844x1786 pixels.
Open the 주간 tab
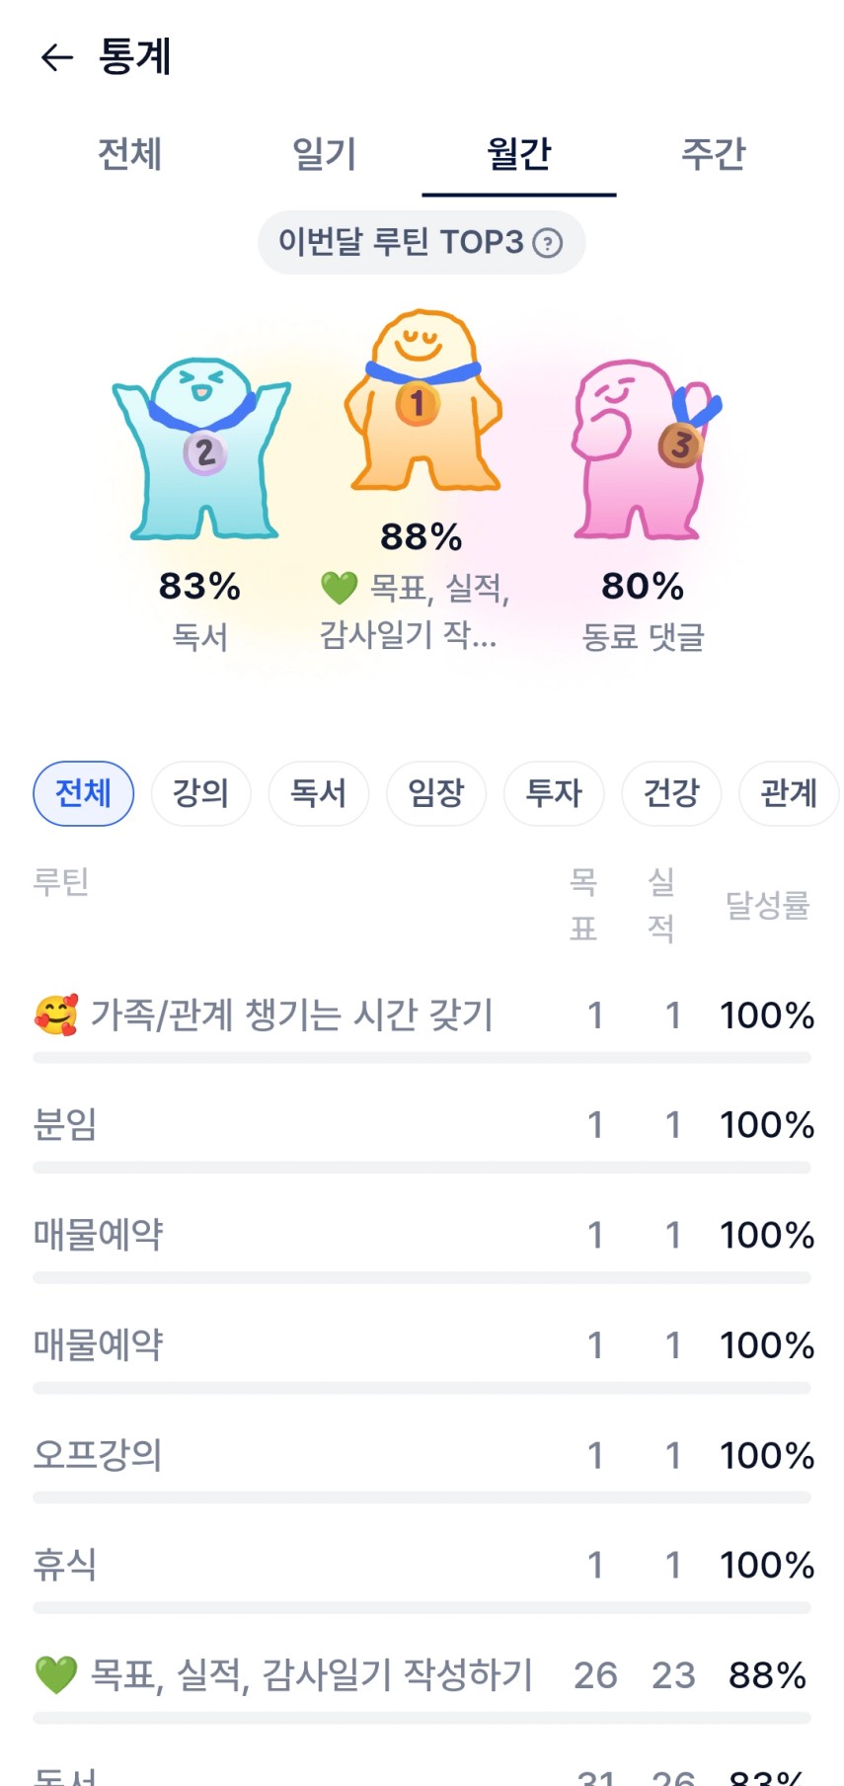point(713,155)
